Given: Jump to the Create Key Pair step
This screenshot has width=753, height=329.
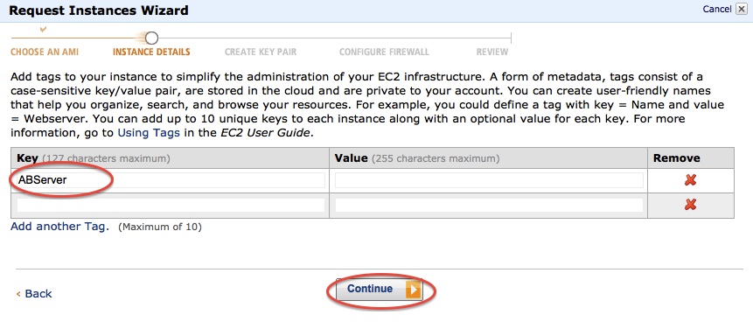Looking at the screenshot, I should 261,52.
